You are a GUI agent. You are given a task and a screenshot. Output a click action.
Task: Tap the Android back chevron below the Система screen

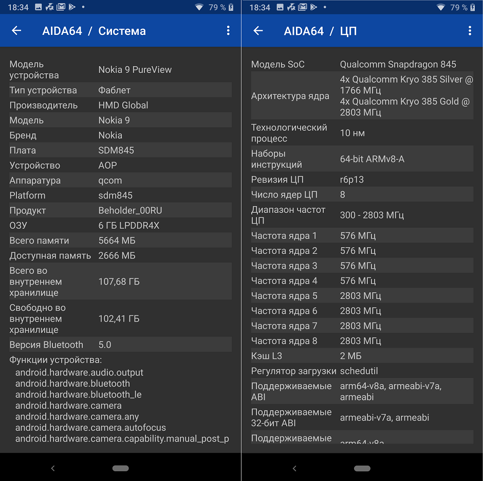53,468
